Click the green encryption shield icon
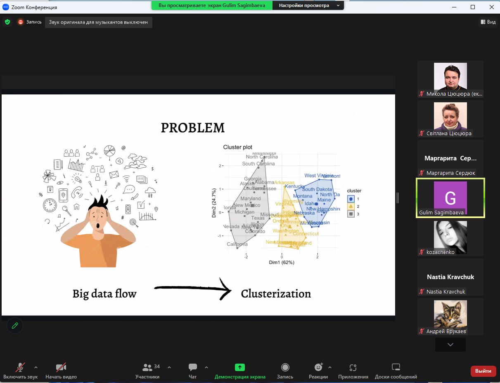Image resolution: width=500 pixels, height=383 pixels. point(7,22)
